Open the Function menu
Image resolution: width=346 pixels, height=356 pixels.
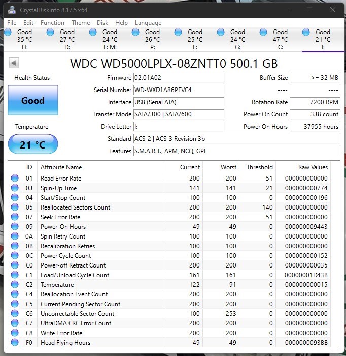point(52,23)
